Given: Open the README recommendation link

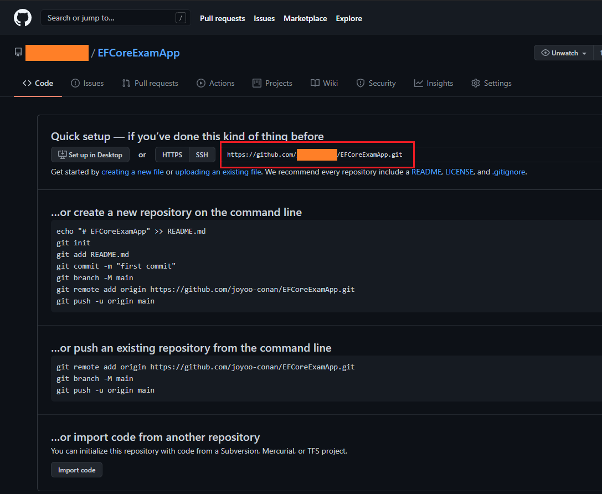Looking at the screenshot, I should [426, 172].
